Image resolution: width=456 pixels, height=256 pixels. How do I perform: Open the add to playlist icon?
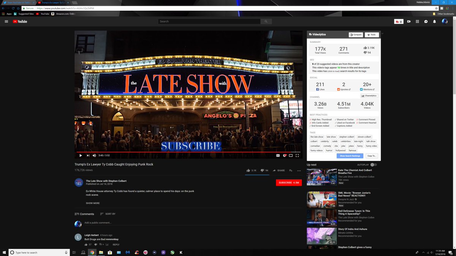point(291,170)
